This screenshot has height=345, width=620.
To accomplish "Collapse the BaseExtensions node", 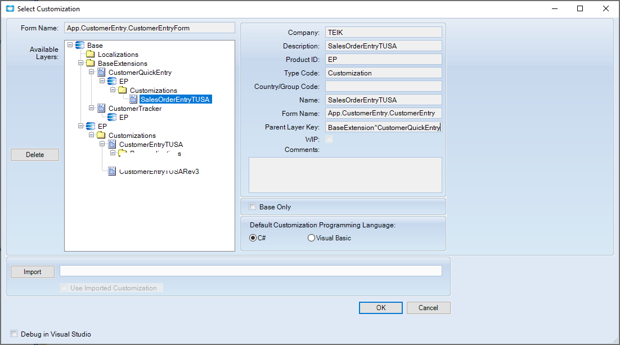I will click(x=80, y=63).
